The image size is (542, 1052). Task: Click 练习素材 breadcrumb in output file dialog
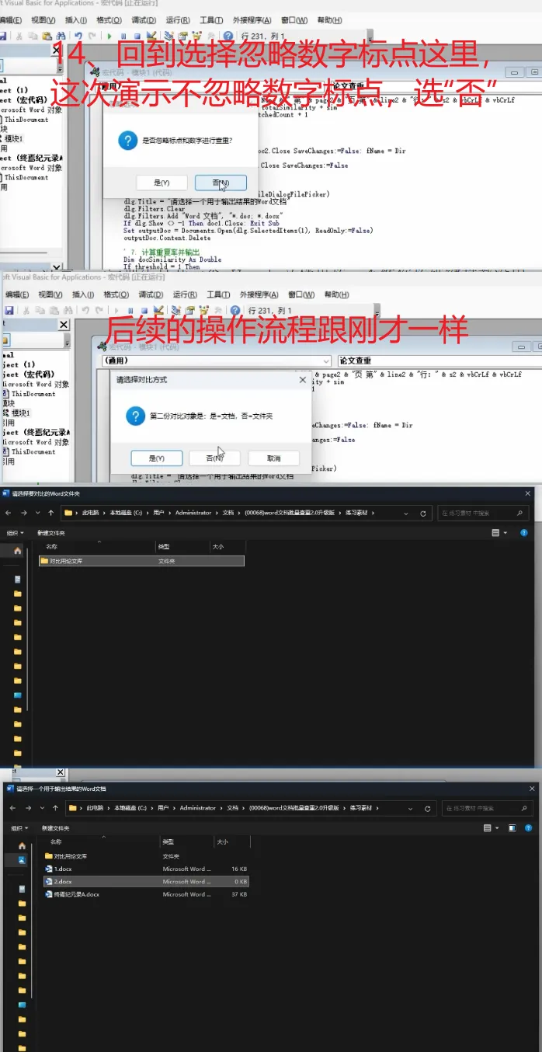[362, 808]
